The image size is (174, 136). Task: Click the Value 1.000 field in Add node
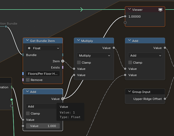(x=43, y=126)
